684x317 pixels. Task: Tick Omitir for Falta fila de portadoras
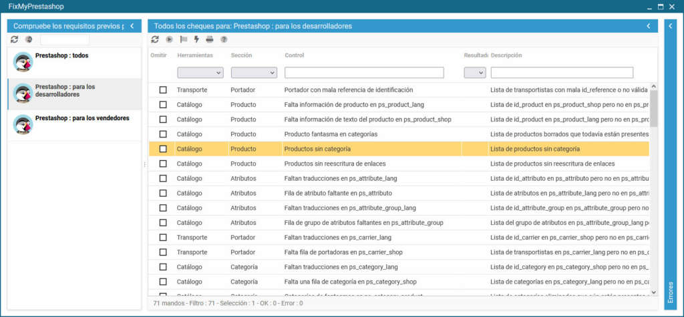[163, 252]
